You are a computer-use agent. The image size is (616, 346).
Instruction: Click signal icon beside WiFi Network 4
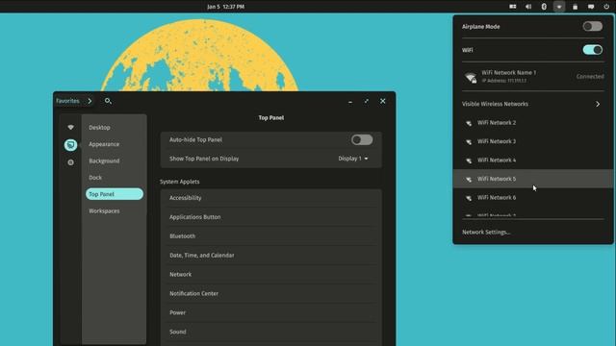[469, 161]
